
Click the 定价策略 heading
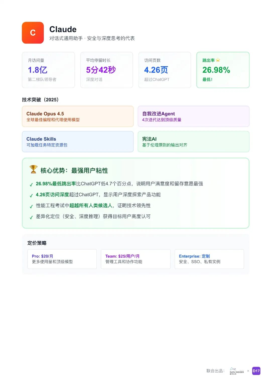pyautogui.click(x=37, y=243)
